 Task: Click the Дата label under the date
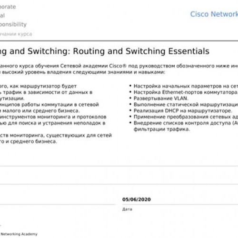point(127,209)
